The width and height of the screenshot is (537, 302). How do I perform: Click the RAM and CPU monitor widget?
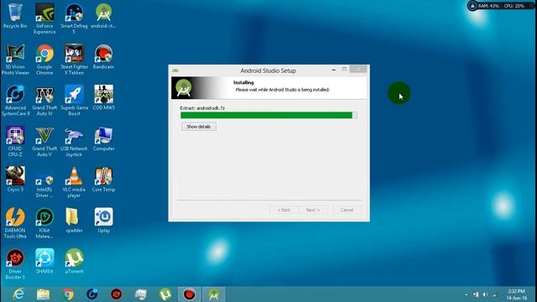(x=500, y=6)
